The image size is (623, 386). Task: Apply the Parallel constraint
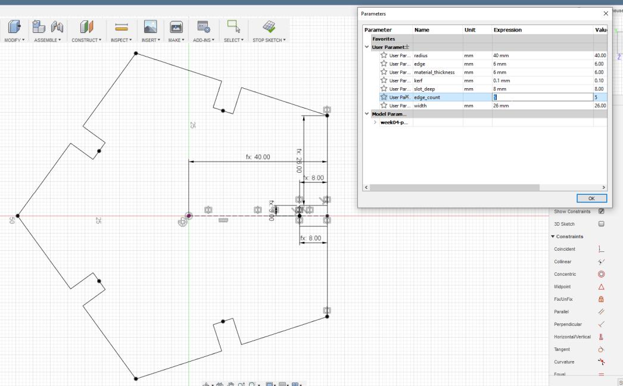click(x=601, y=312)
